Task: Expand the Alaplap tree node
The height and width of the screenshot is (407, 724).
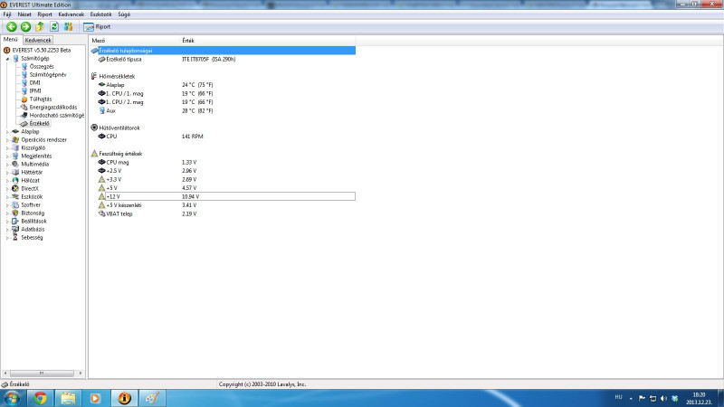Action: (7, 132)
